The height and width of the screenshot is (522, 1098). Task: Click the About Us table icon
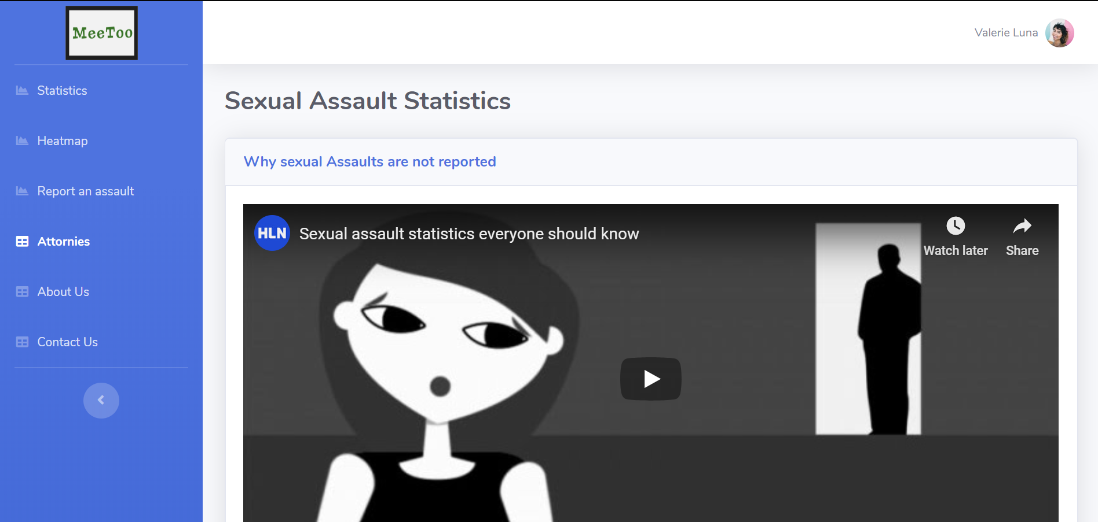(x=22, y=291)
